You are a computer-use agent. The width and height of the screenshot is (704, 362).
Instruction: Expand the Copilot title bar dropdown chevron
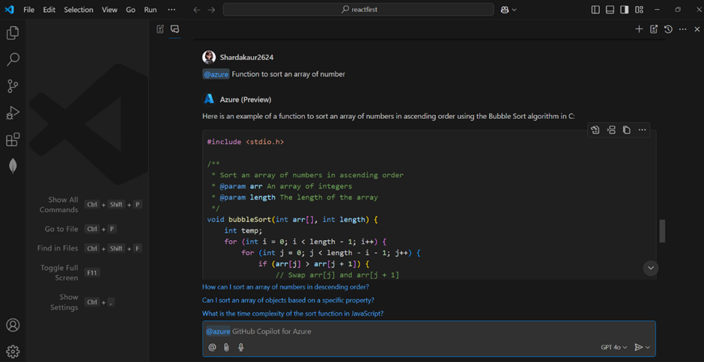click(514, 10)
